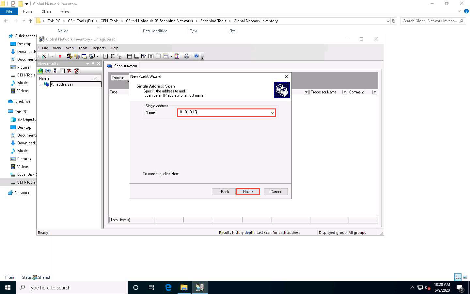This screenshot has height=294, width=470.
Task: Click the two computers icon in View results
Action: pos(48,71)
